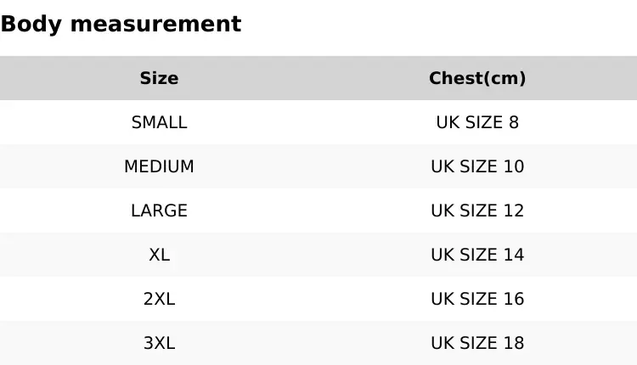The image size is (637, 365).
Task: Click the word SIZE in the SMALL row
Action: coord(483,122)
